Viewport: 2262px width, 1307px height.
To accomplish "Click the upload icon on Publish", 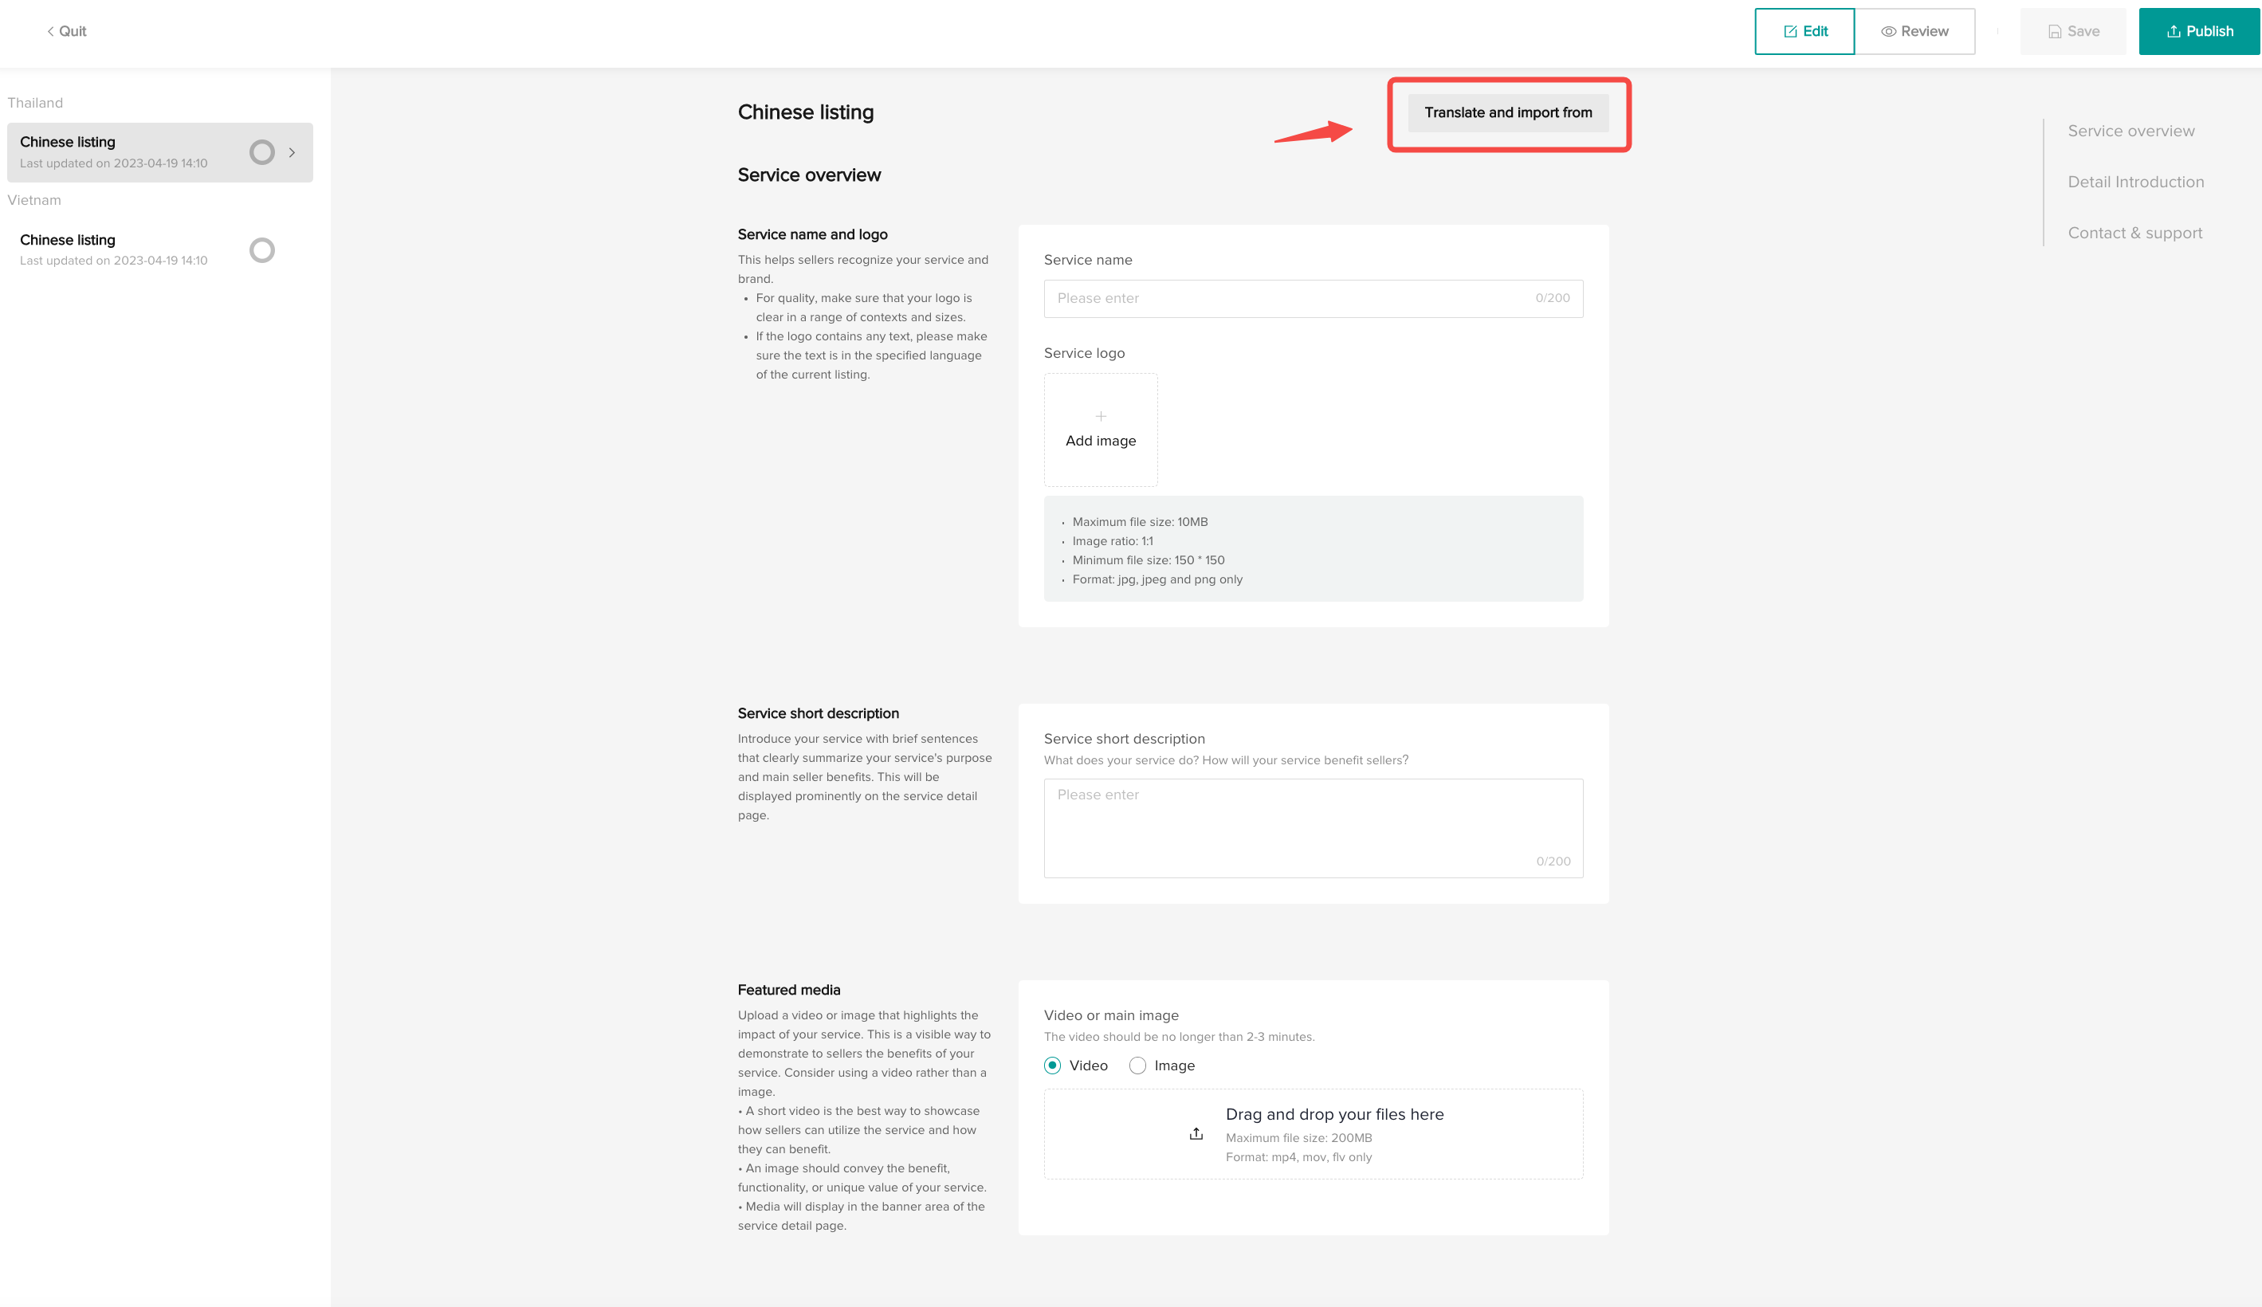I will (2174, 31).
